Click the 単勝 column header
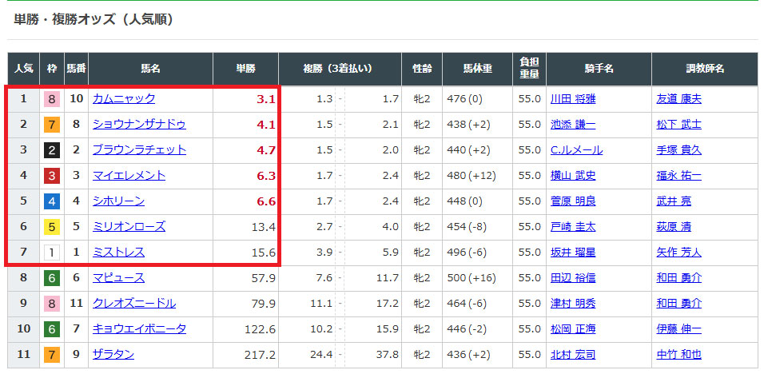 245,69
